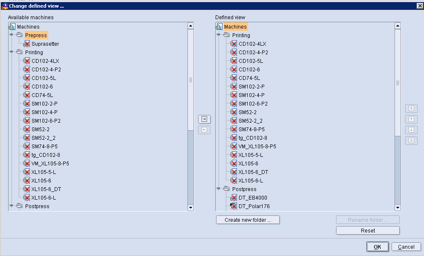Viewport: 424px width, 256px height.
Task: Click the move-to-top arrow button
Action: [411, 108]
